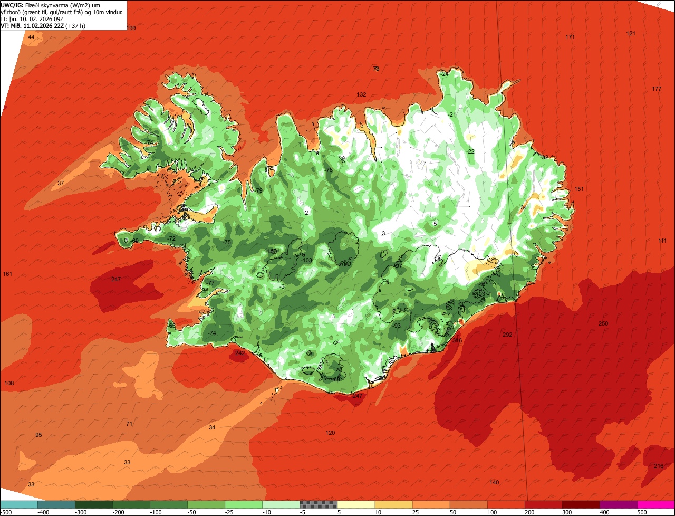The height and width of the screenshot is (516, 675).
Task: Click the legend swatch between 10 and 25
Action: coord(393,504)
